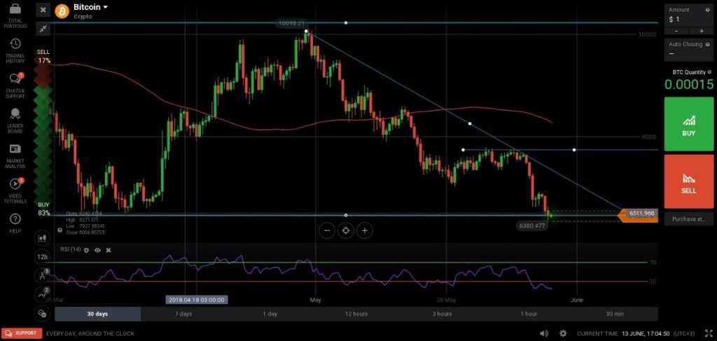Click the 6380.477 price label on chart
Viewport: 717px width, 341px height.
point(532,225)
